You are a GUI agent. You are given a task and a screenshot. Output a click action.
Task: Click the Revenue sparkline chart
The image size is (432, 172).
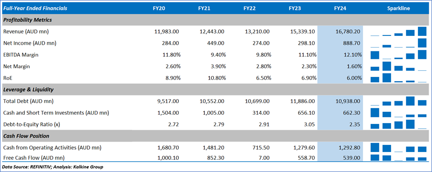[398, 31]
